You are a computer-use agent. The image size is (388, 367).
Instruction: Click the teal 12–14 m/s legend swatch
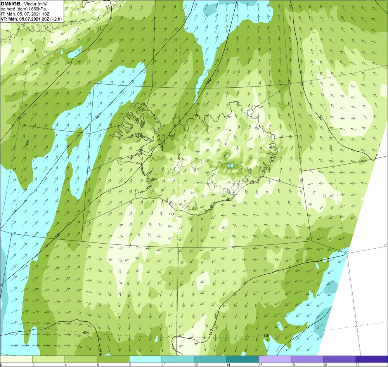click(210, 359)
